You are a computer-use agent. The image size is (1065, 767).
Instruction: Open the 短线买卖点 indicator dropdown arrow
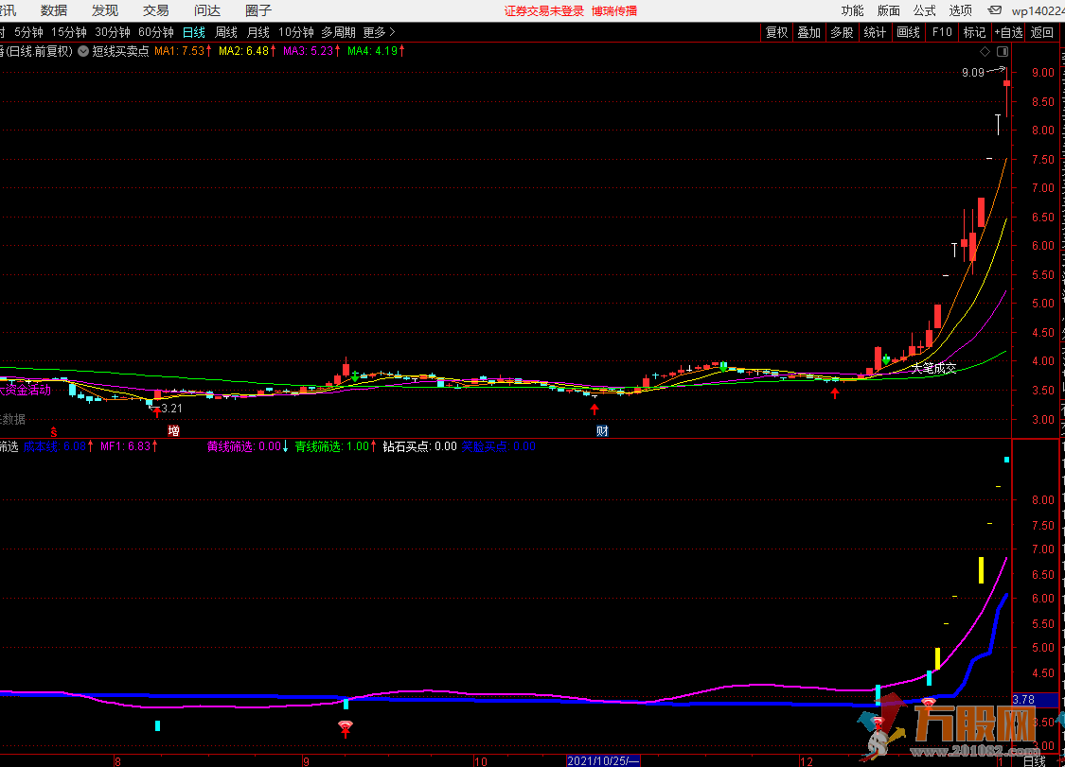click(83, 51)
